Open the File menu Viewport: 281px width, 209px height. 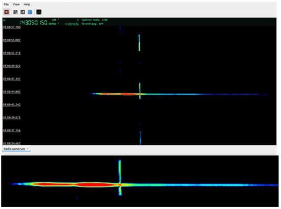[6, 4]
